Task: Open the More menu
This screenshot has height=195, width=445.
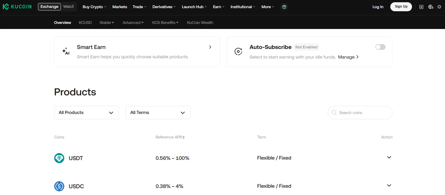Action: (x=268, y=7)
